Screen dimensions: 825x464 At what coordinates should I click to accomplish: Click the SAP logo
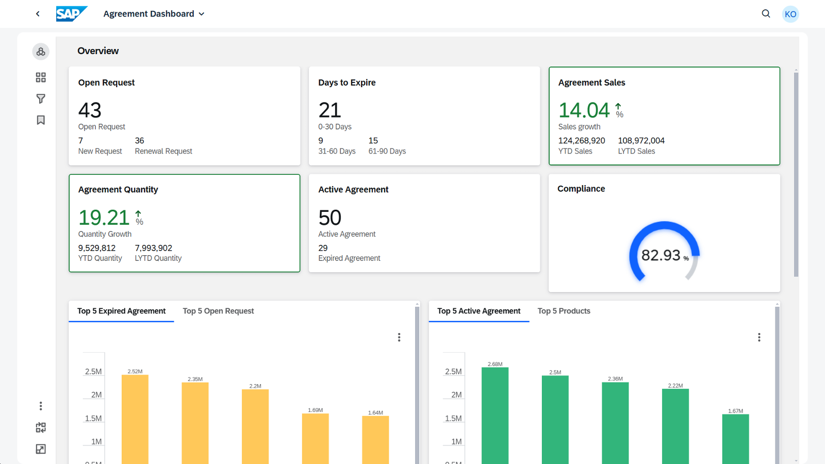71,14
